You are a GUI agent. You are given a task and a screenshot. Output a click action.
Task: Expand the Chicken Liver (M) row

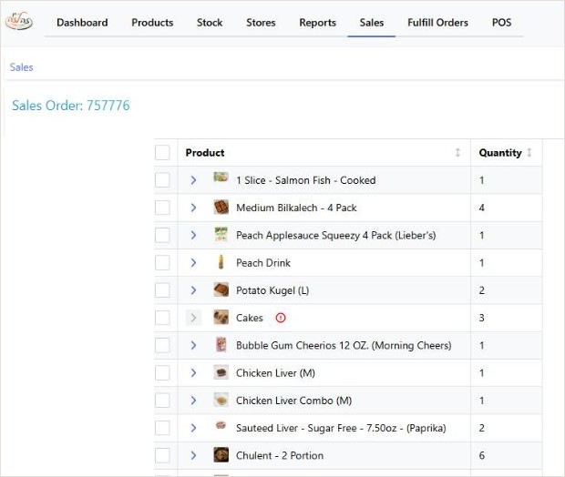point(193,373)
